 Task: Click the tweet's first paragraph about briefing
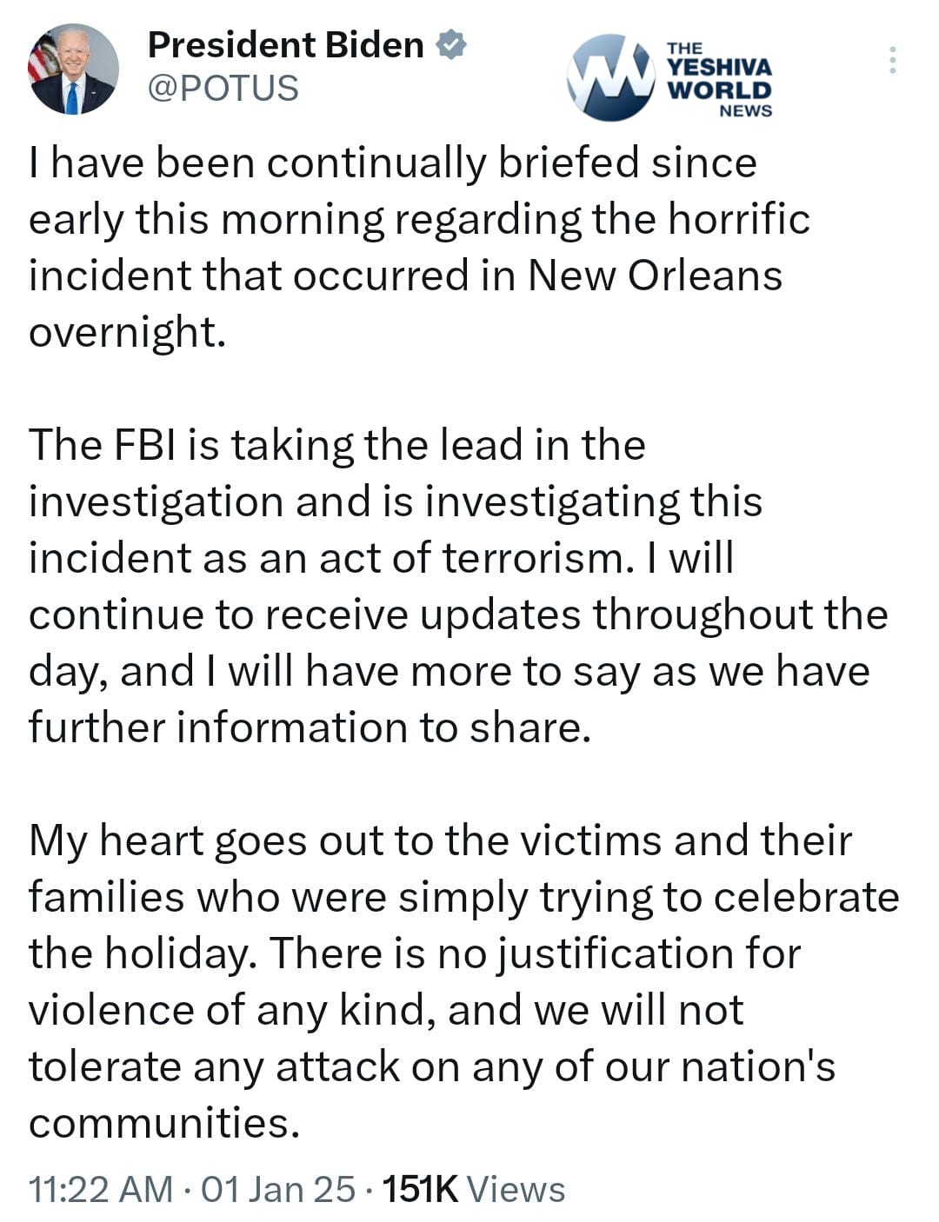point(391,219)
